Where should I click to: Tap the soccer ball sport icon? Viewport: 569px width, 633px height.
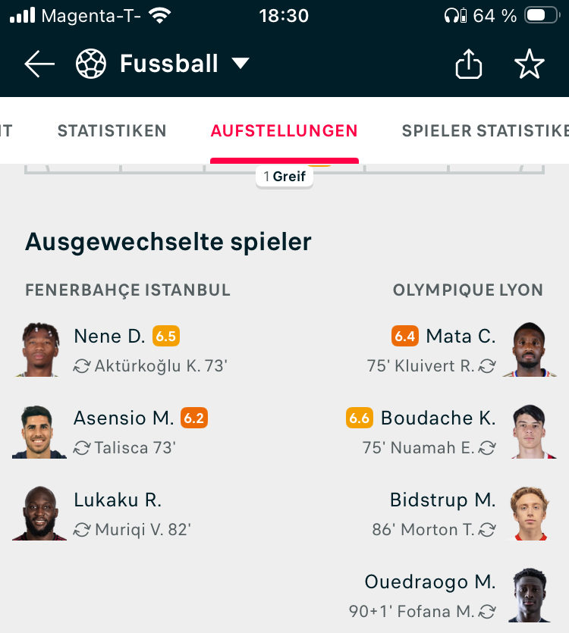91,64
